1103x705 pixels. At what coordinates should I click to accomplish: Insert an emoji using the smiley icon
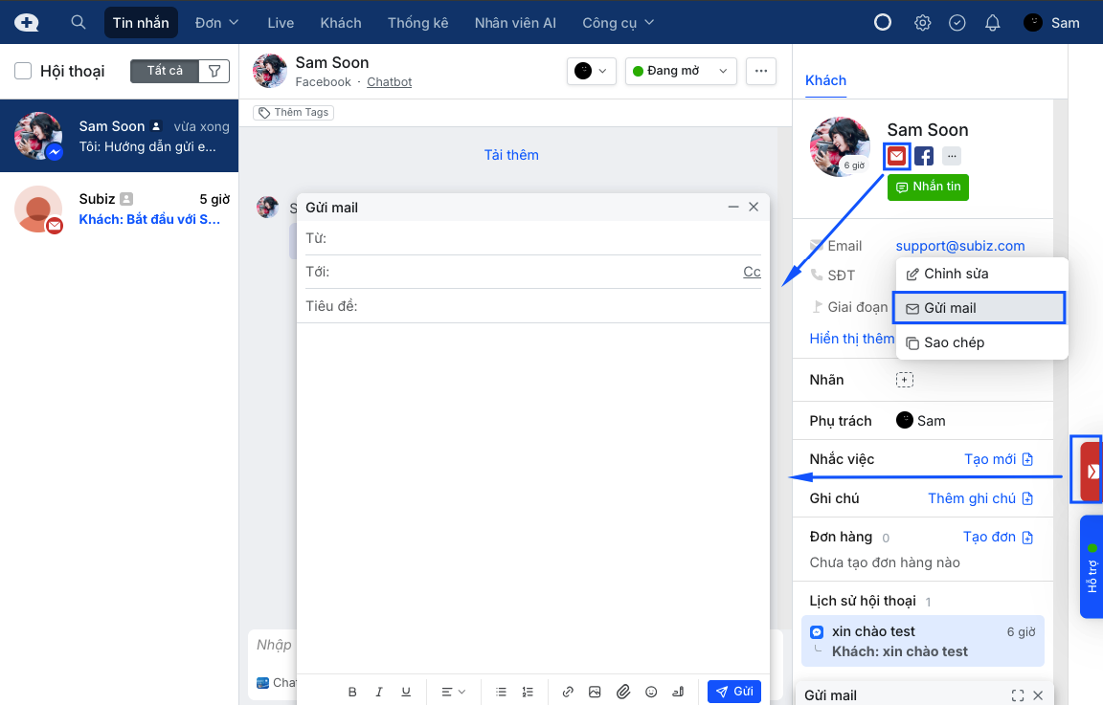pyautogui.click(x=651, y=692)
